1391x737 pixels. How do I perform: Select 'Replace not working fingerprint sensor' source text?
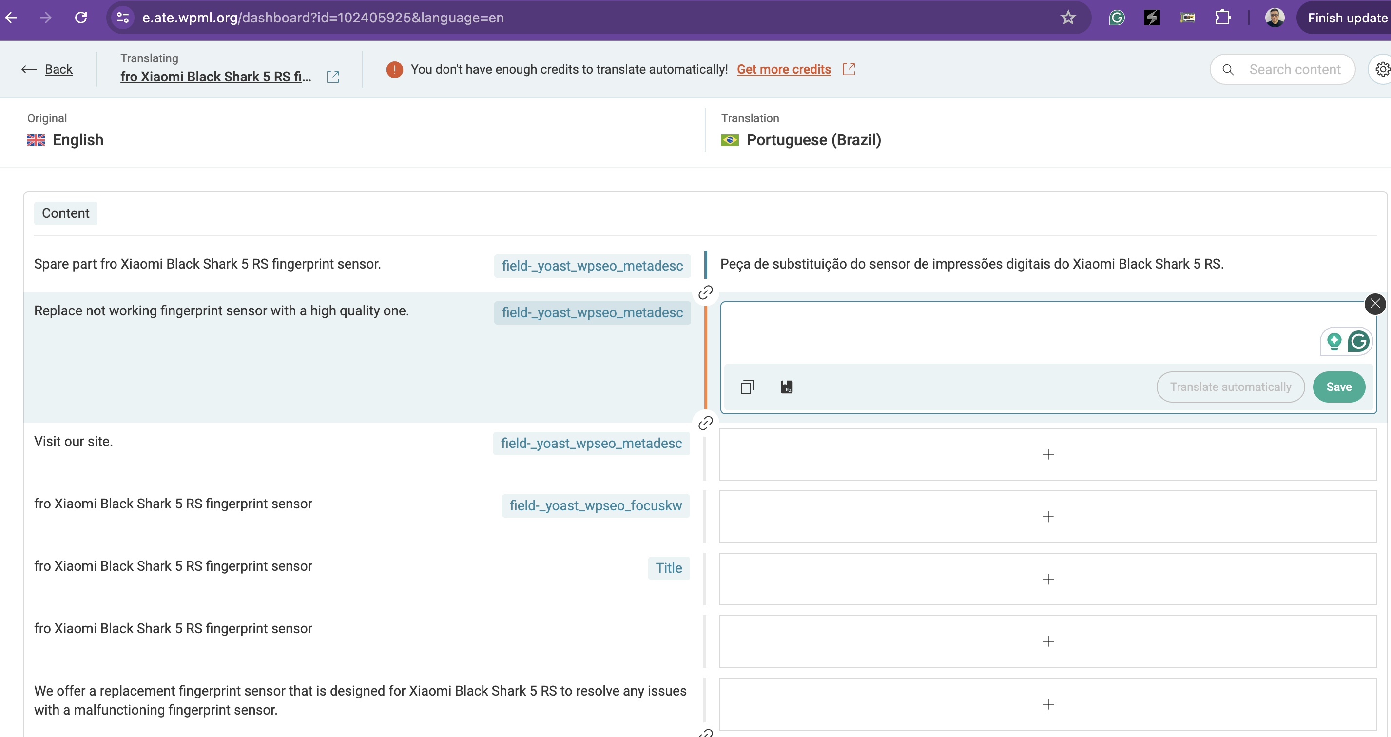[221, 311]
